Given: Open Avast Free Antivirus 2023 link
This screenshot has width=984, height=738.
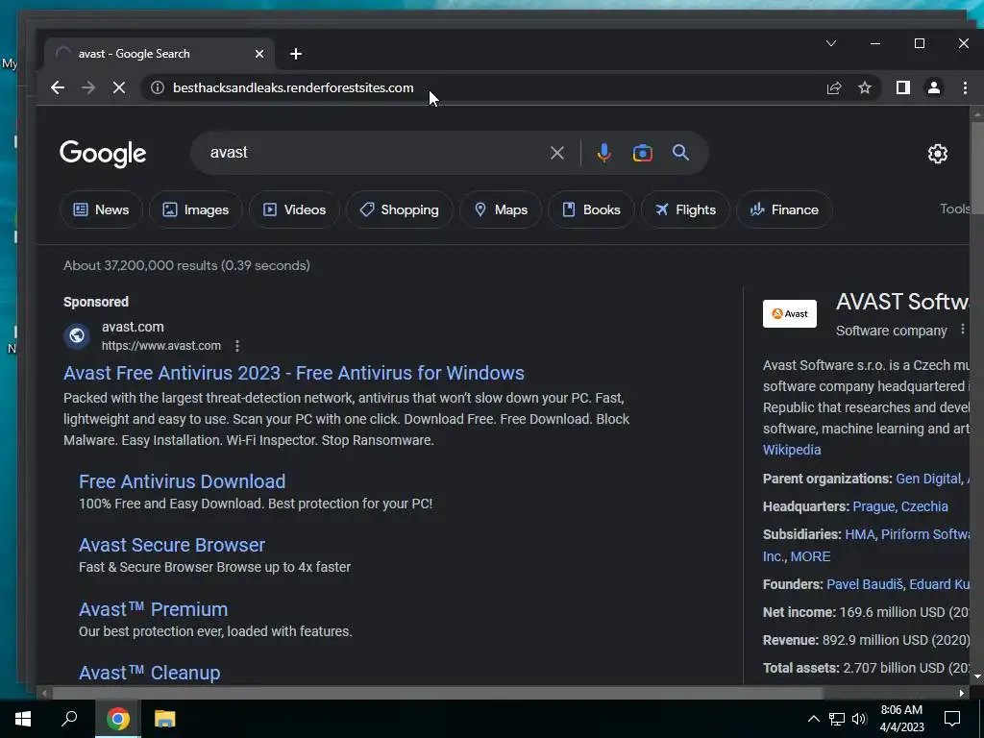Looking at the screenshot, I should 294,373.
